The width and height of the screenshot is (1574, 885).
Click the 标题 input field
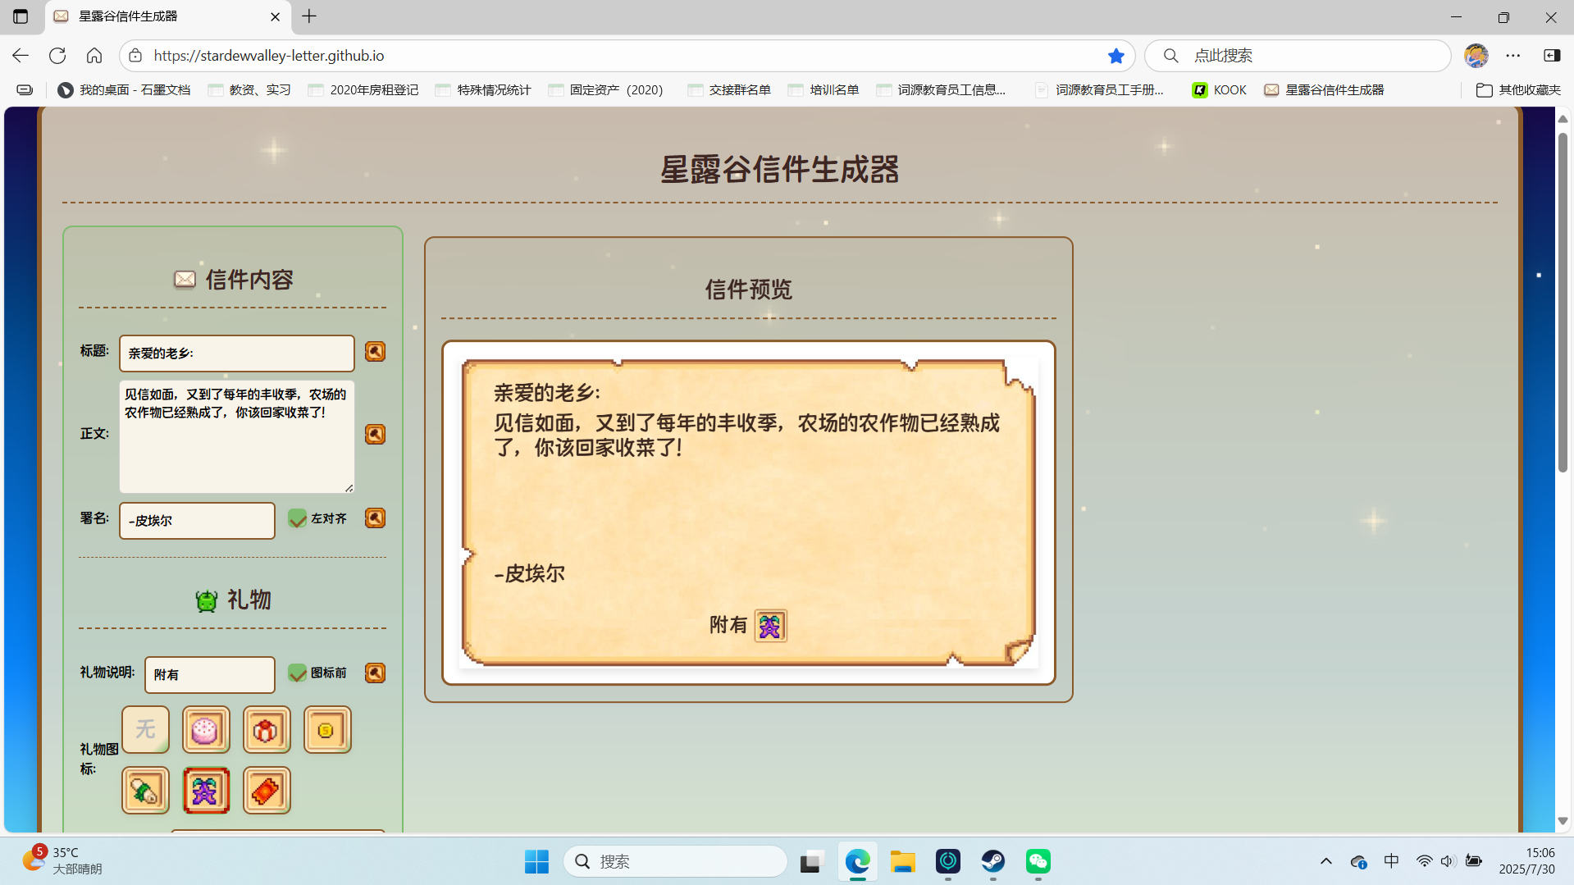point(237,354)
